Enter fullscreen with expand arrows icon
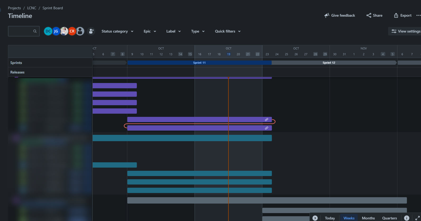This screenshot has height=221, width=421. (x=418, y=218)
